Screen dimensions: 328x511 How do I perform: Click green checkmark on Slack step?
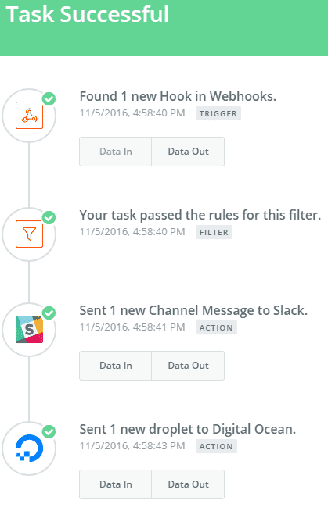click(49, 313)
